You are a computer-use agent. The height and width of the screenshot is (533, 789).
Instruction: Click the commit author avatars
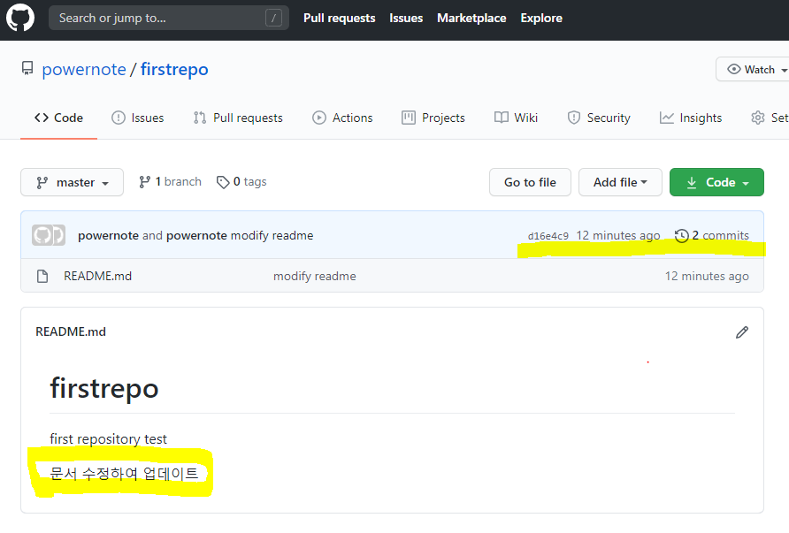[x=49, y=235]
